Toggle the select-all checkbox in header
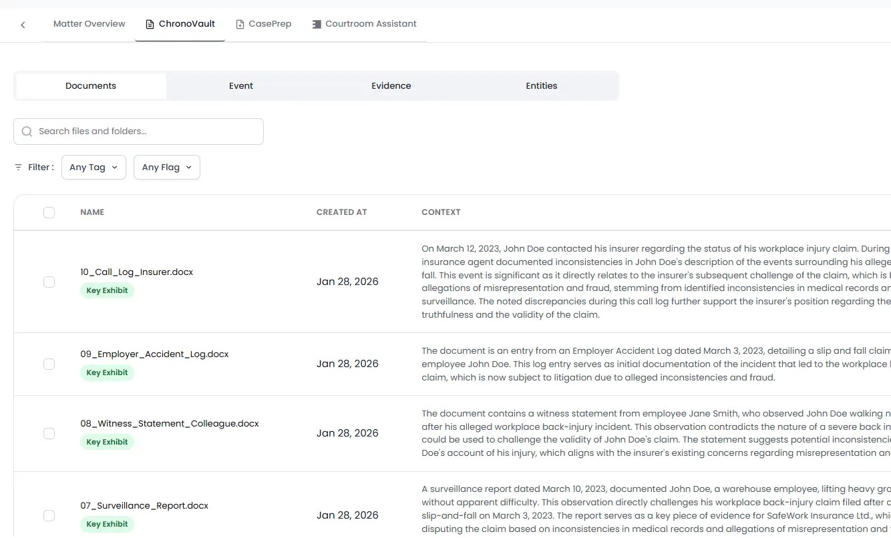This screenshot has height=538, width=891. click(x=49, y=212)
